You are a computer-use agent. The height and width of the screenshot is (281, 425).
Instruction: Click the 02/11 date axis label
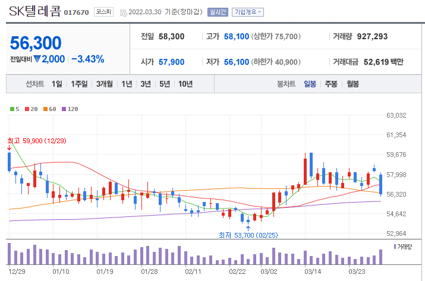coord(193,271)
